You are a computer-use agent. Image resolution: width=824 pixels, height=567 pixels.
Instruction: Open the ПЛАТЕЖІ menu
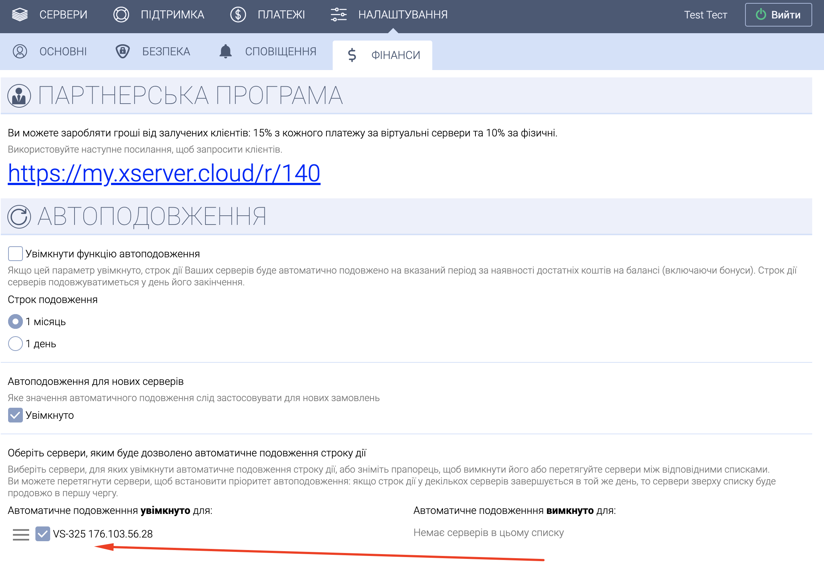pyautogui.click(x=267, y=15)
